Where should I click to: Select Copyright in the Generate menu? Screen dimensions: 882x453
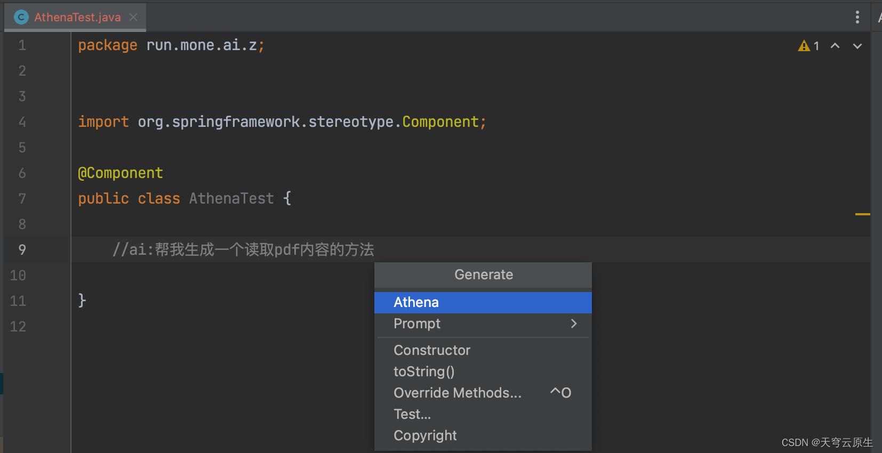[x=425, y=435]
